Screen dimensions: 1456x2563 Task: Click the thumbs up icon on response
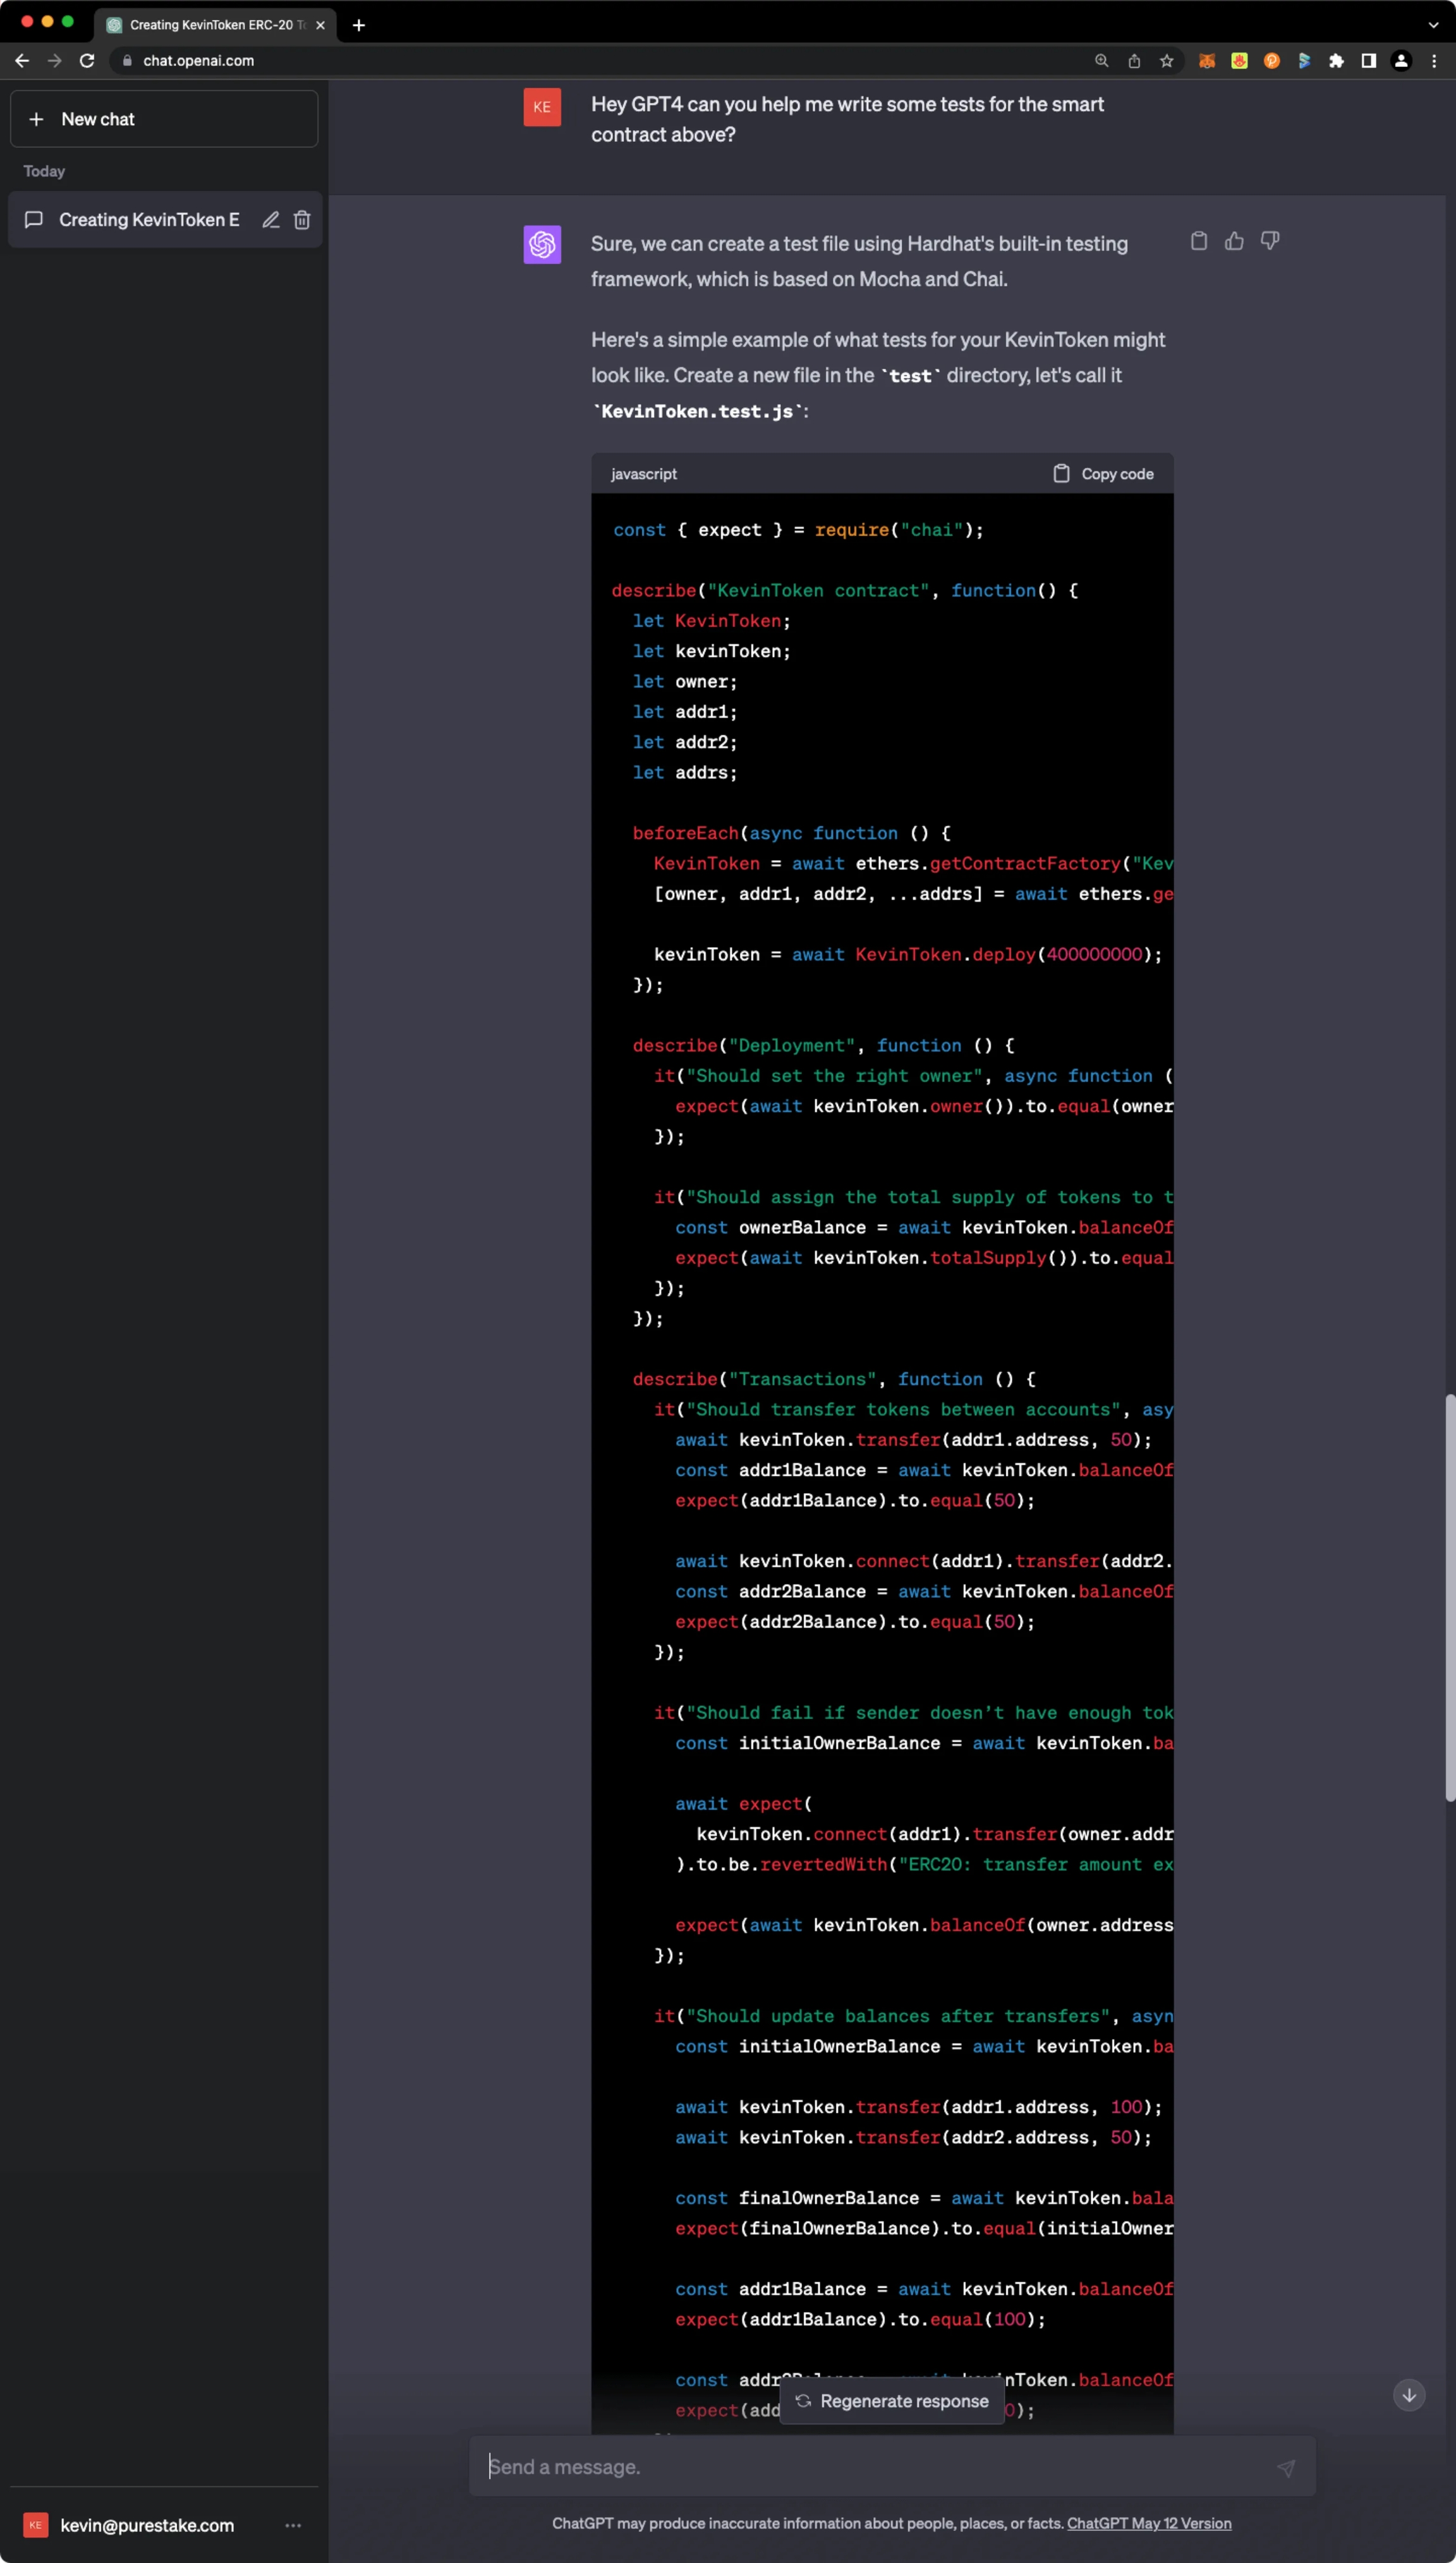[x=1234, y=241]
